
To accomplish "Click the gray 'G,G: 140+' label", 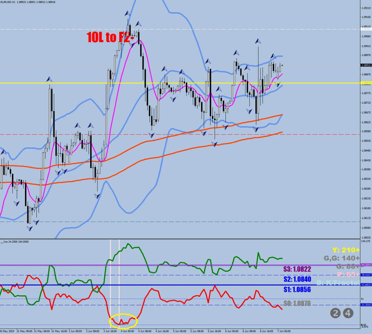I will click(341, 258).
